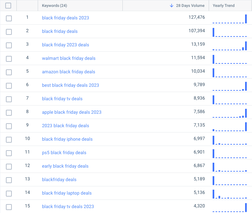
Task: Select checkbox for black friday iphone deals
Action: click(9, 140)
